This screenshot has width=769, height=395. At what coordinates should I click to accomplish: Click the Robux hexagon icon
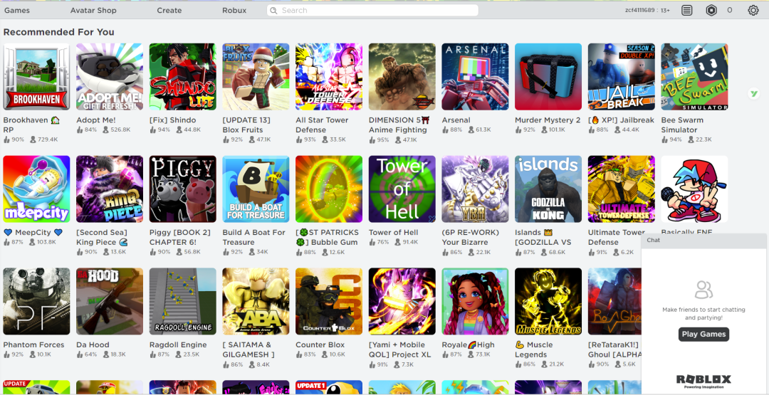click(711, 10)
